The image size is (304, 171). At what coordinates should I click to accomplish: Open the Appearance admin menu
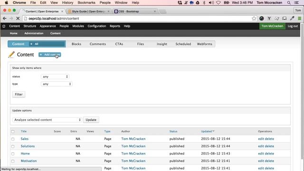tap(47, 26)
